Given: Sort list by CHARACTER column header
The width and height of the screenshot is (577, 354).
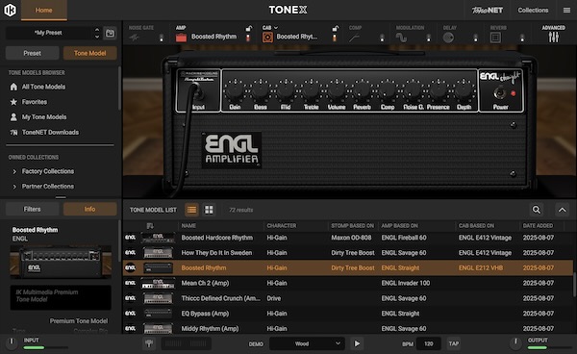Looking at the screenshot, I should point(282,225).
